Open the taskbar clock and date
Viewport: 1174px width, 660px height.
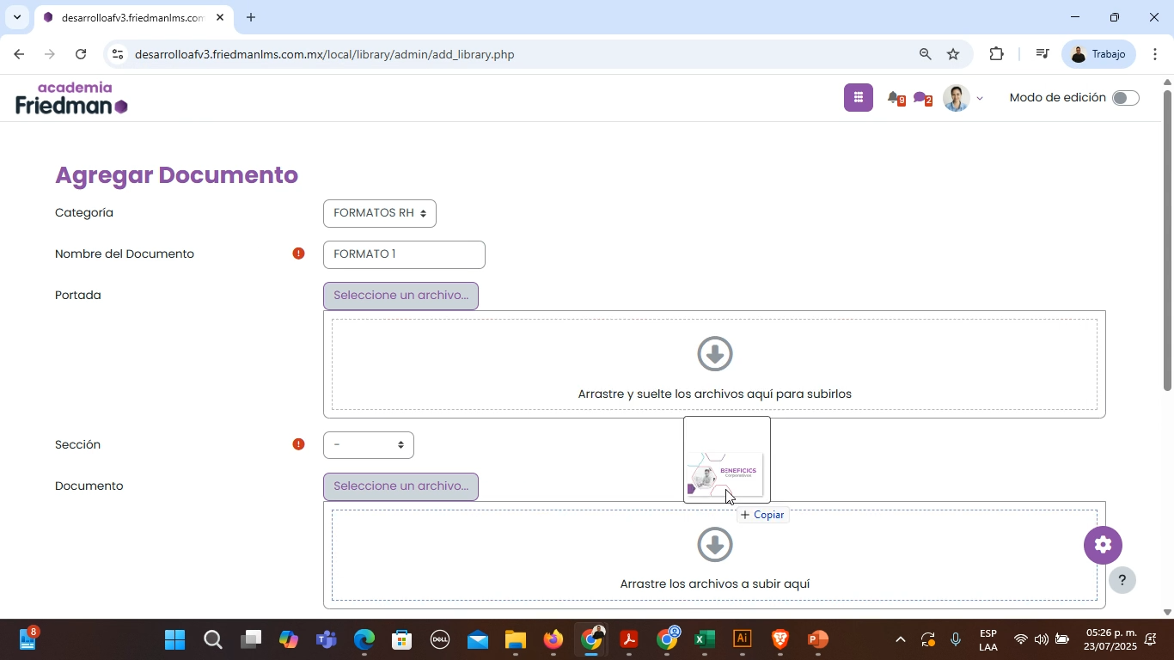tap(1110, 639)
